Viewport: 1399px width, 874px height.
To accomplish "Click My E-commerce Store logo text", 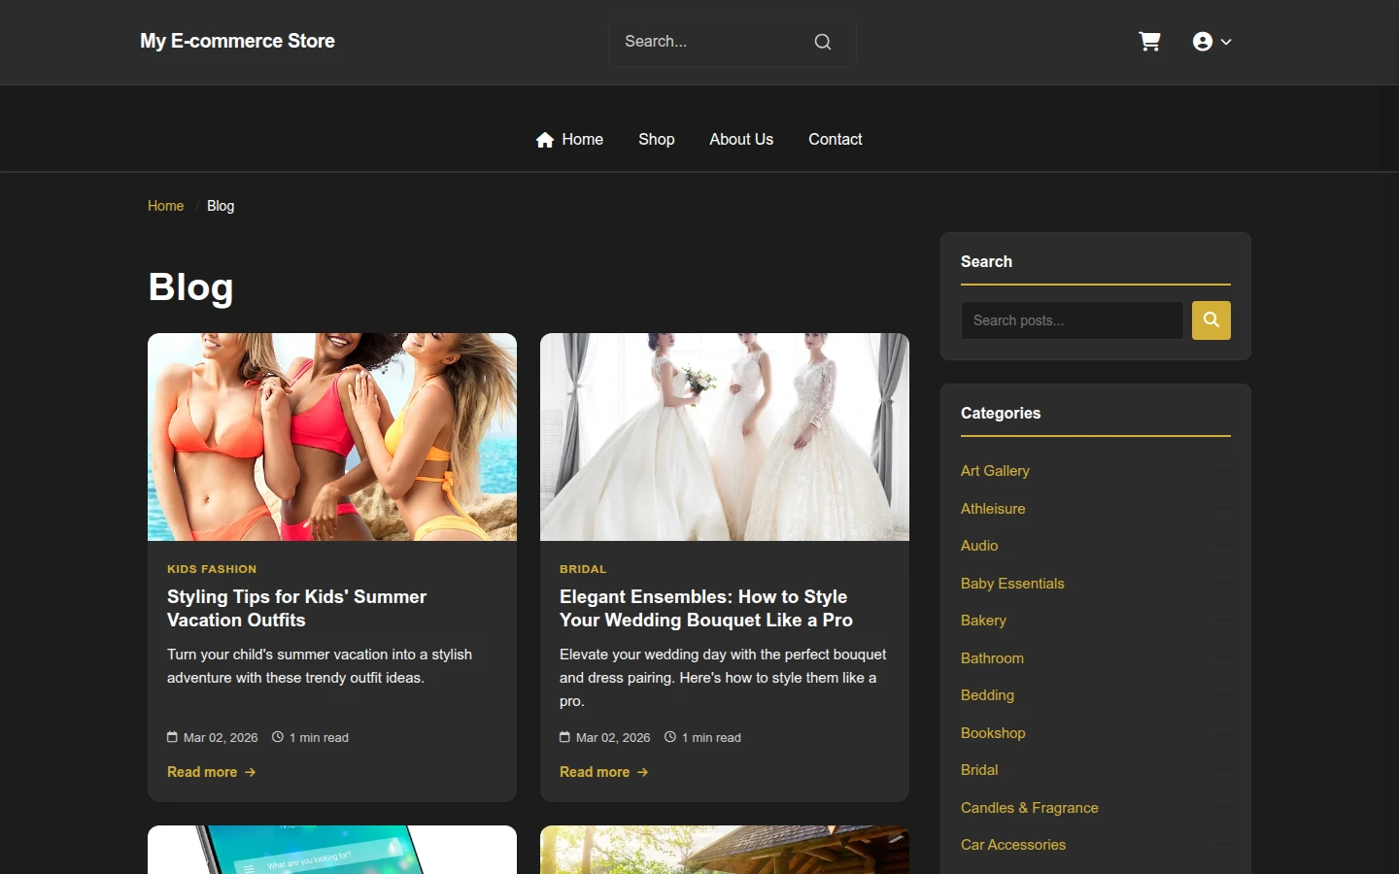I will point(237,42).
